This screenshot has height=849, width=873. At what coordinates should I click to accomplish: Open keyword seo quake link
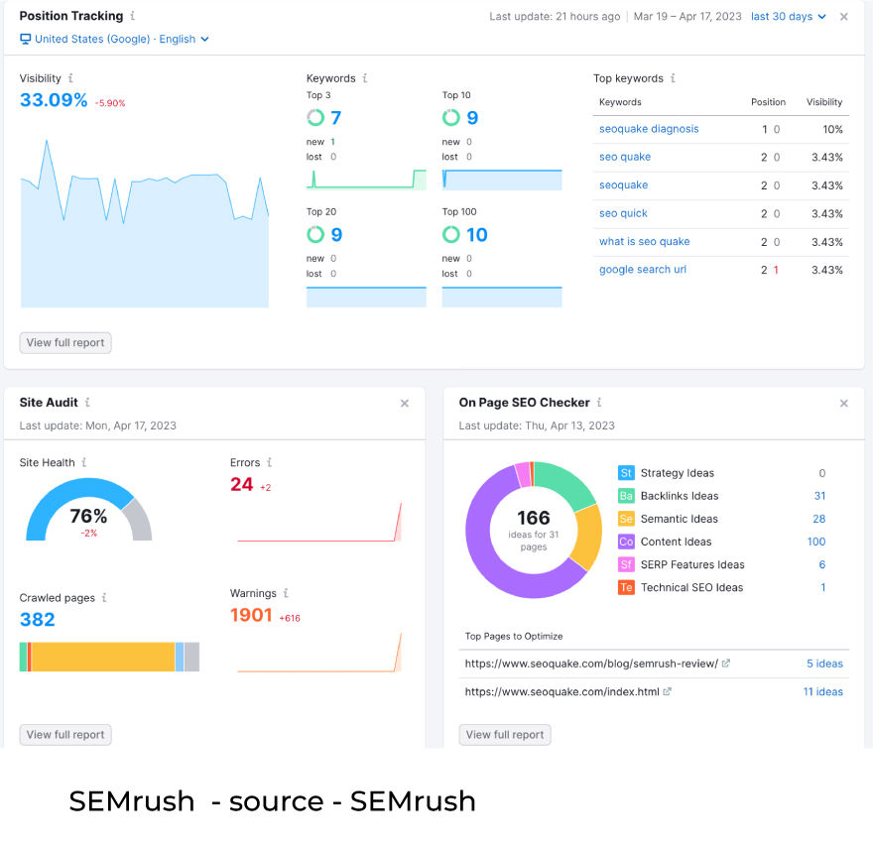(625, 157)
